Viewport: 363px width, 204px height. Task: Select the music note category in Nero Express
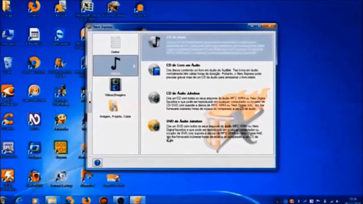115,66
